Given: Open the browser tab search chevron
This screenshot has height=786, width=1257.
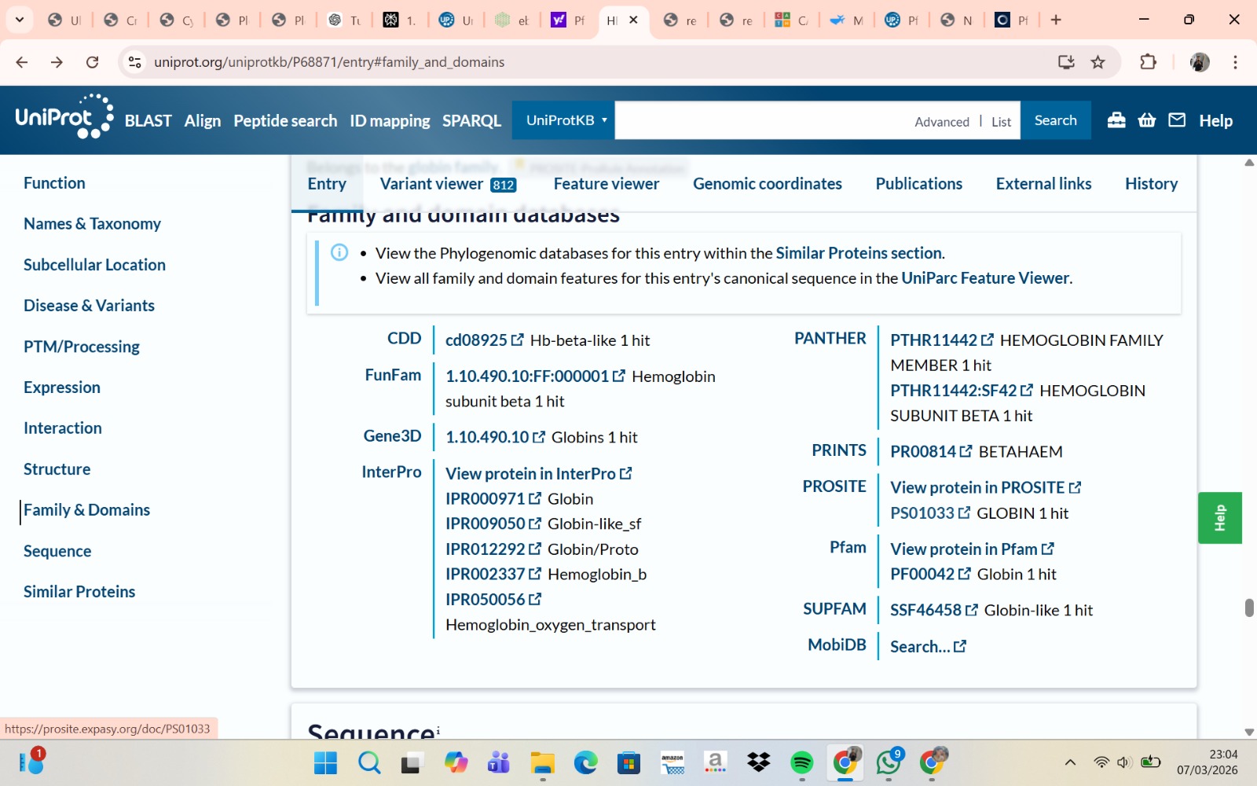Looking at the screenshot, I should click(x=20, y=20).
